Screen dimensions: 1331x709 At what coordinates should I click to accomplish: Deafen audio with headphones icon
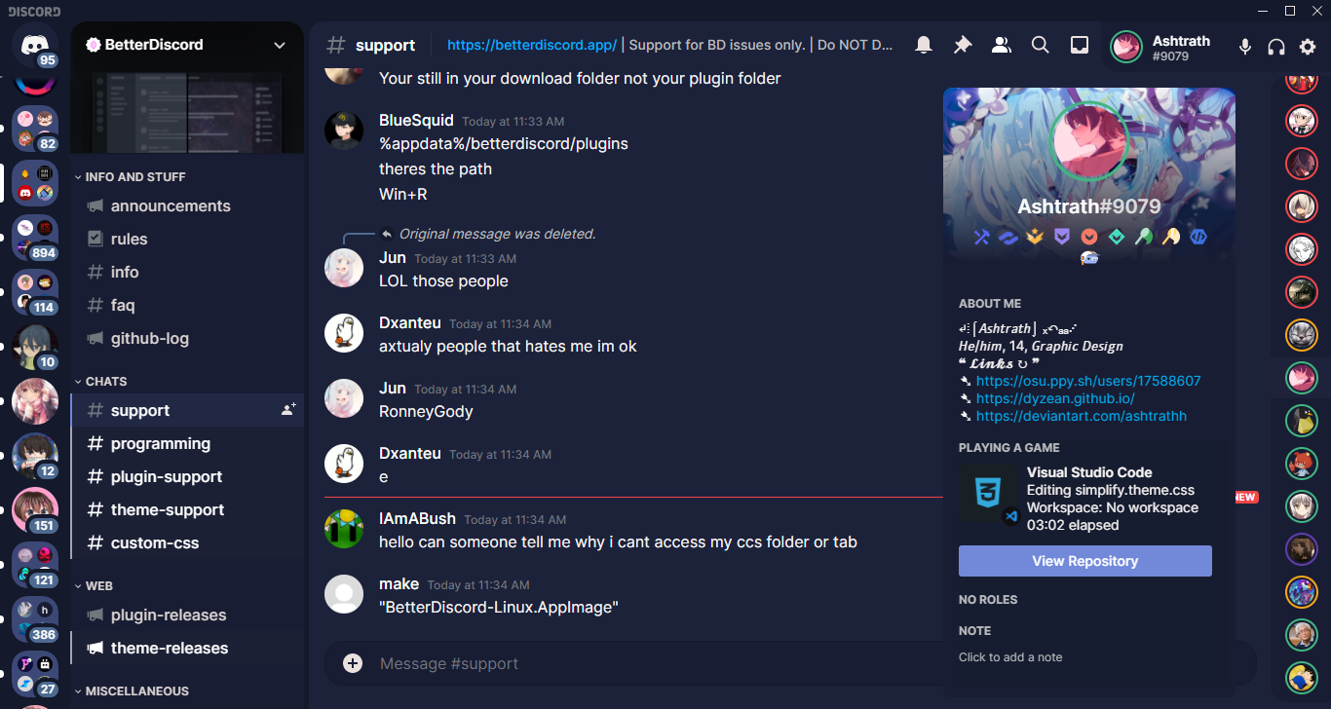pos(1275,46)
